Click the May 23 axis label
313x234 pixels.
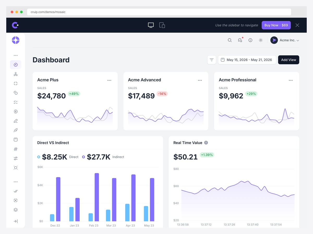click(149, 225)
